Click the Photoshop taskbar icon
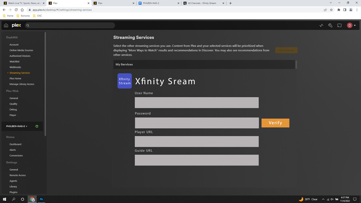 (x=41, y=199)
